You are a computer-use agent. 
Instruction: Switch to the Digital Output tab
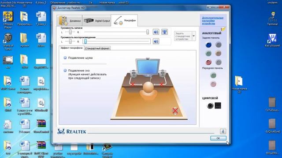coord(97,21)
